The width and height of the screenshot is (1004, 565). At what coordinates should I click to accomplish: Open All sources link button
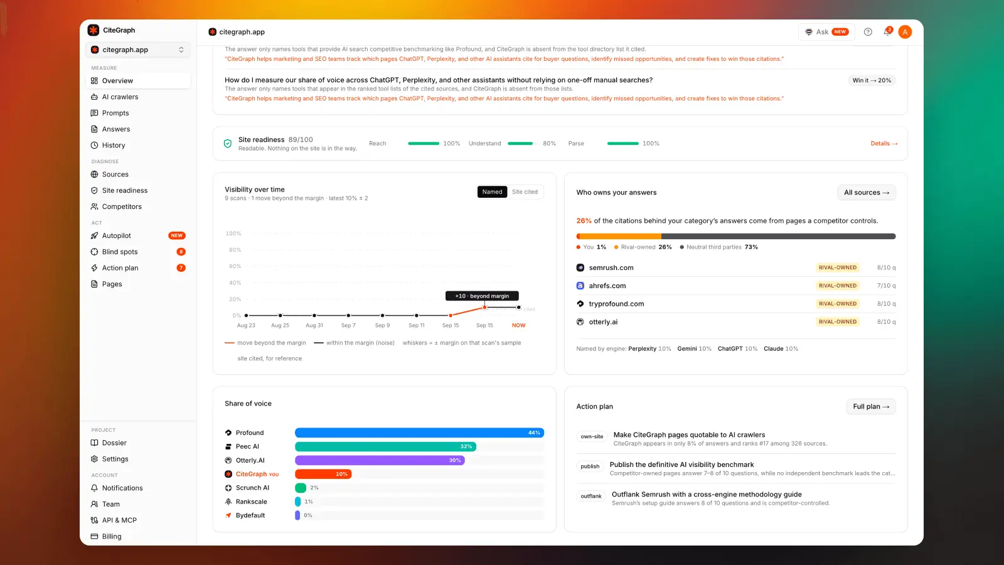coord(867,193)
